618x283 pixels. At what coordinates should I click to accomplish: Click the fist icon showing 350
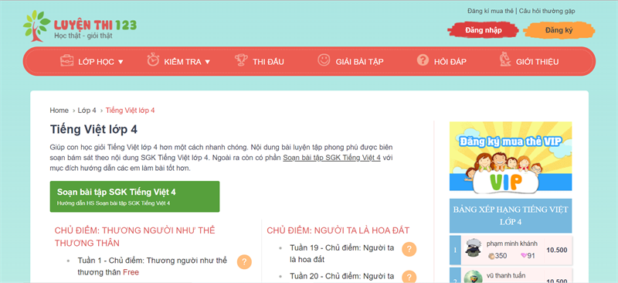[491, 256]
